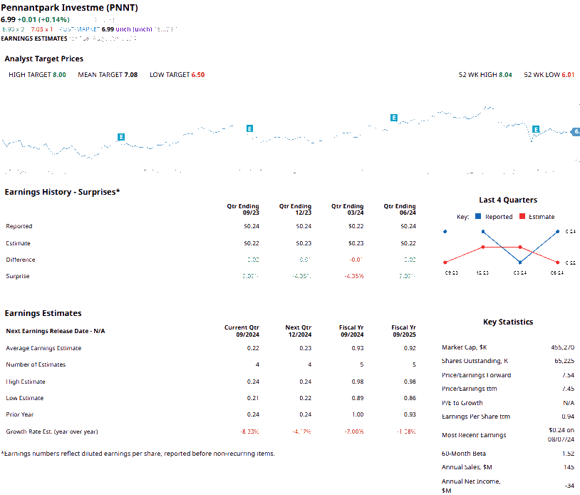Click the Pennantpark Investme (PNNT) title
The height and width of the screenshot is (495, 580).
tap(70, 8)
